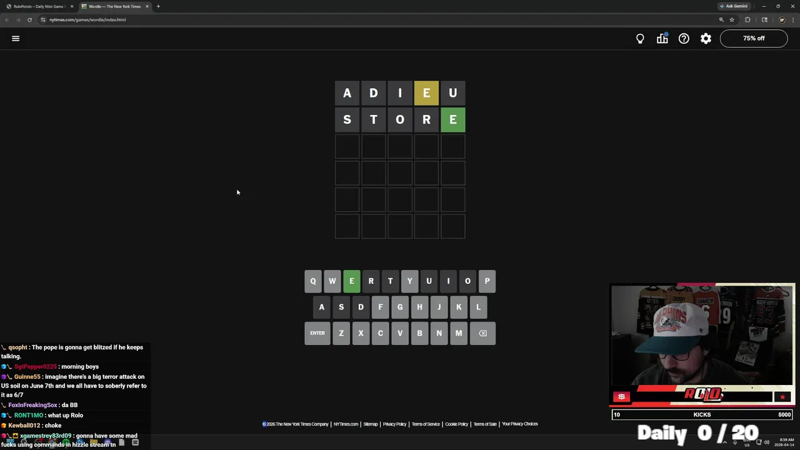Viewport: 800px width, 450px height.
Task: Open the Wordle hint lightbulb
Action: 640,38
